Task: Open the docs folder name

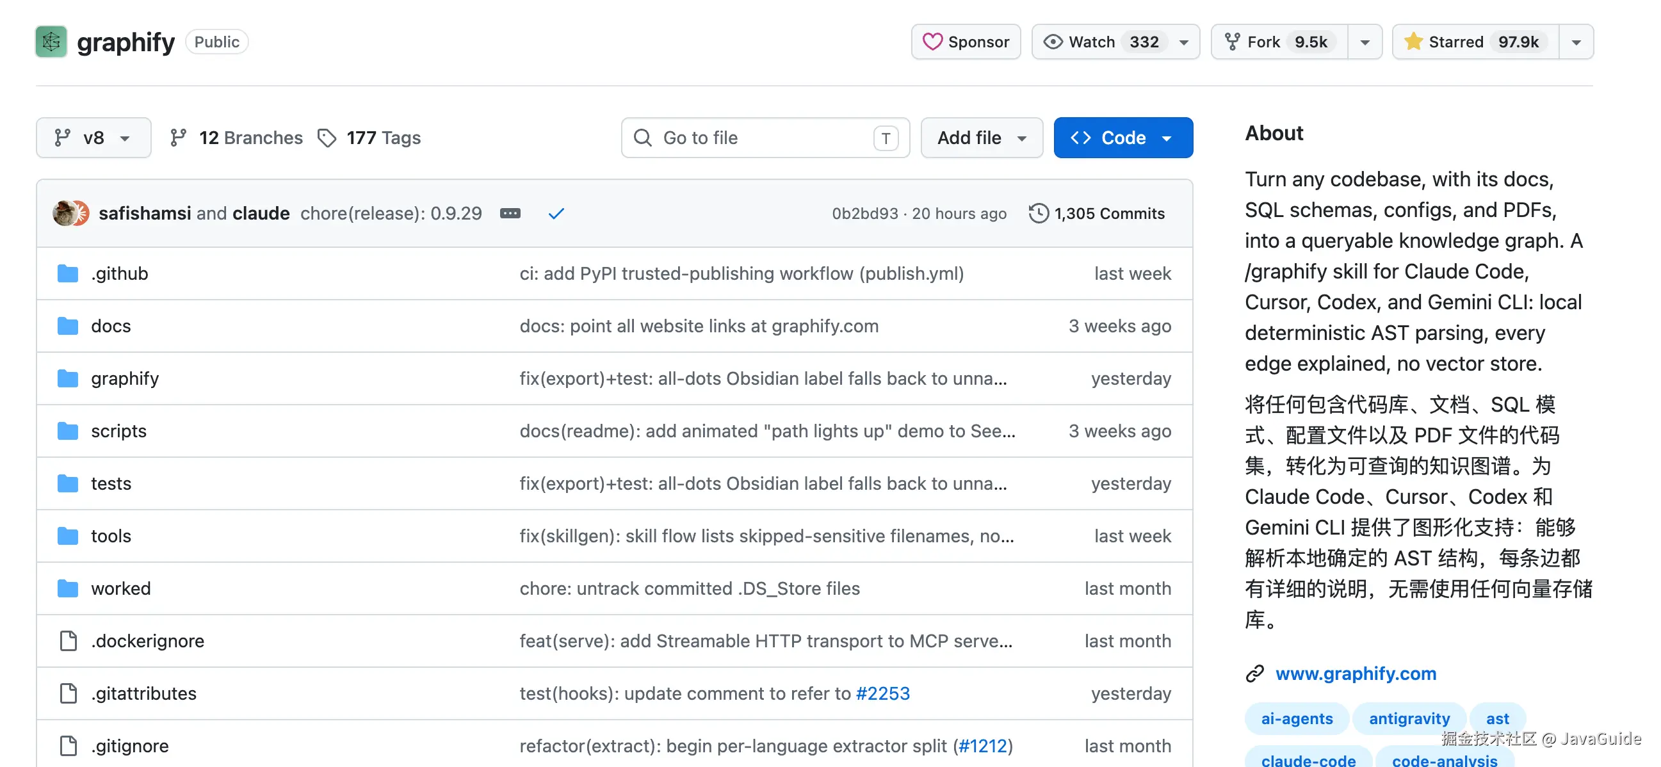Action: [x=111, y=326]
